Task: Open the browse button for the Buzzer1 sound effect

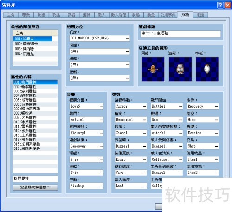Action: [144, 146]
